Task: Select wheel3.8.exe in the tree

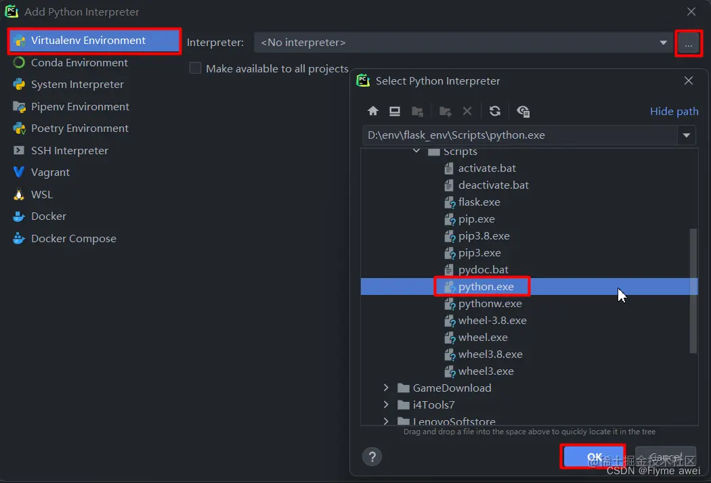Action: (490, 354)
